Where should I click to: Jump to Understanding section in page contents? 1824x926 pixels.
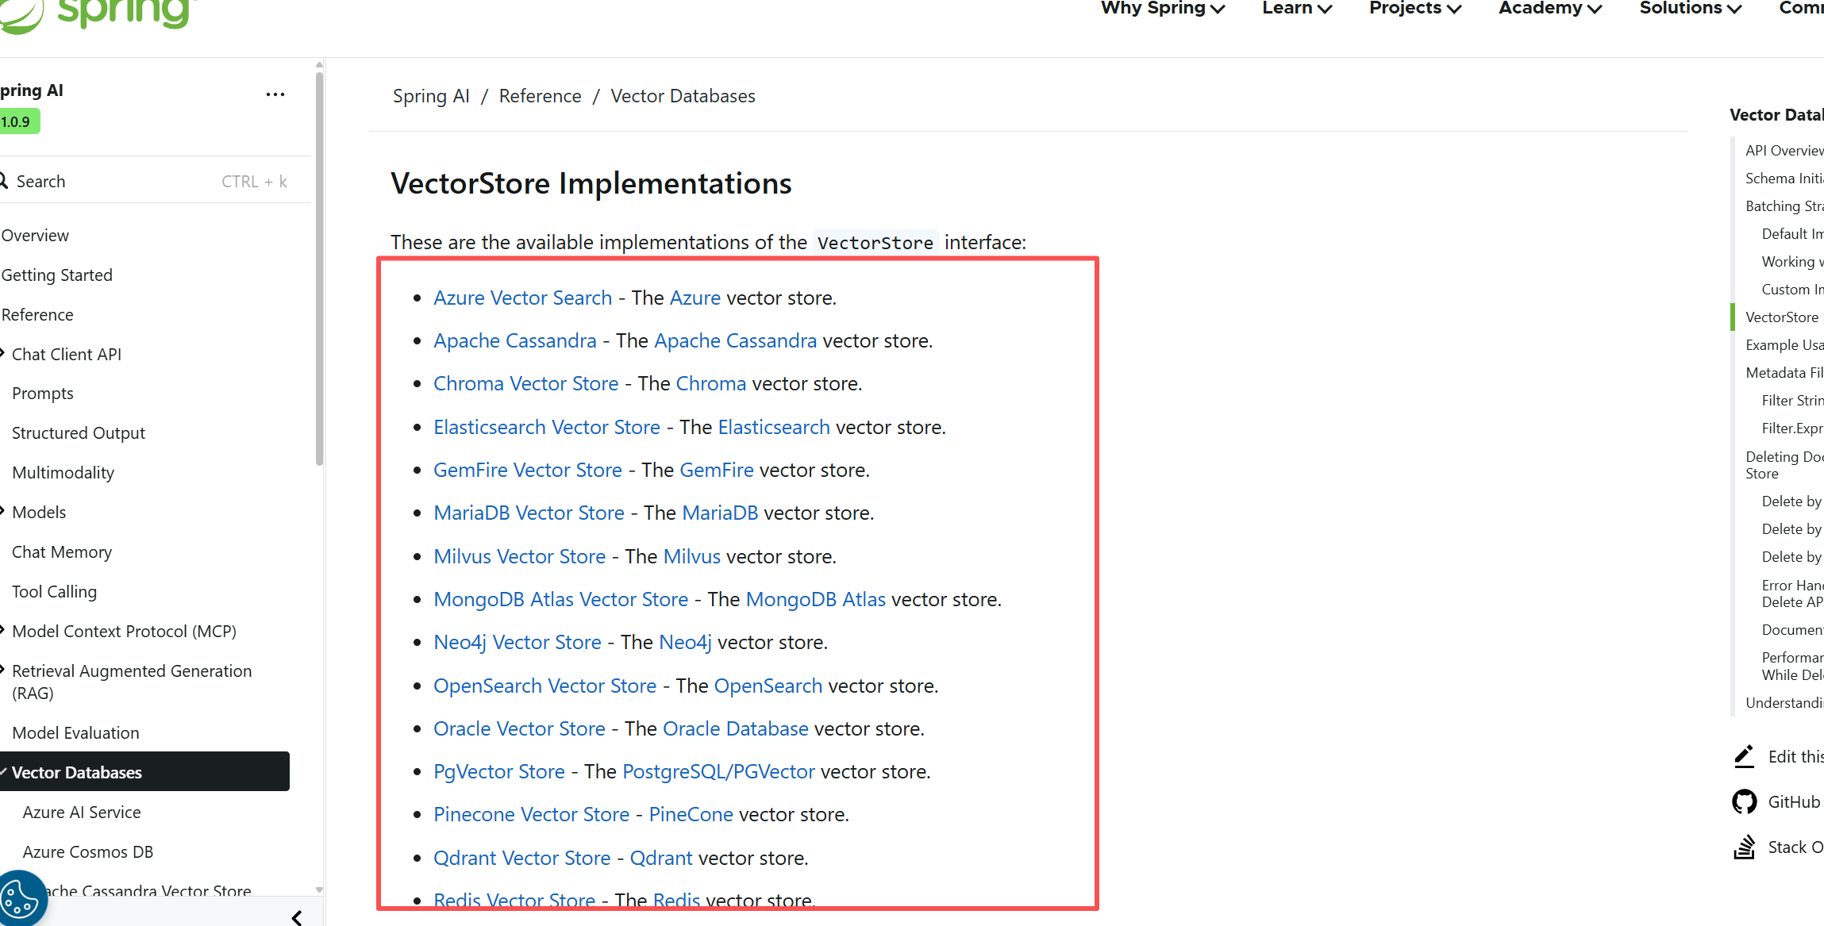coord(1784,703)
